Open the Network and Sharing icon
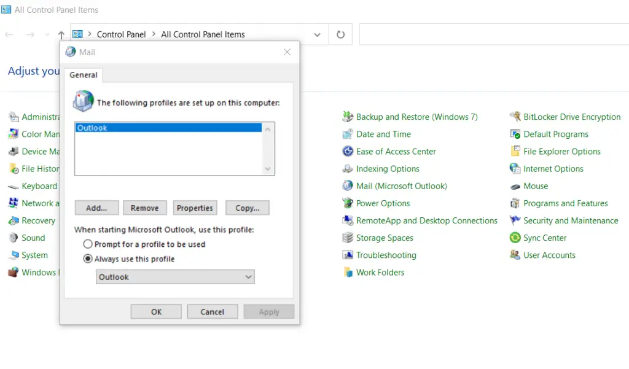 click(x=14, y=203)
